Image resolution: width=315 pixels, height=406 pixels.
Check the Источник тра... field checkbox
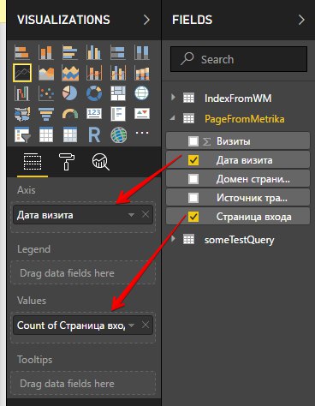193,198
